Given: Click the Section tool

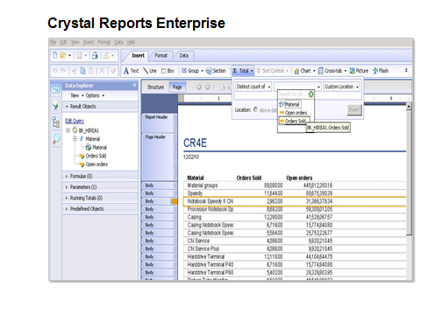Looking at the screenshot, I should pos(216,71).
